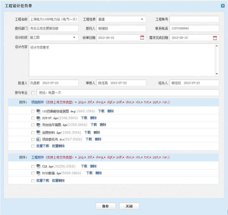Expand the 工程性质 dropdown
The image size is (228, 215).
pyautogui.click(x=142, y=19)
